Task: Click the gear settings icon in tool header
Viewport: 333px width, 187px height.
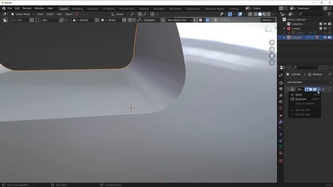Action: (x=200, y=20)
